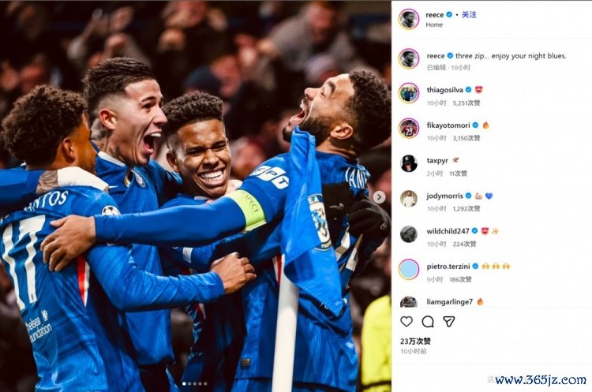Open comments with the speech bubble icon
This screenshot has height=392, width=592.
(428, 322)
